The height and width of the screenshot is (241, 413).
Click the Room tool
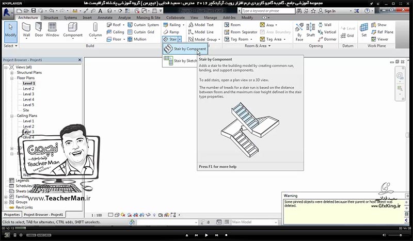232,25
